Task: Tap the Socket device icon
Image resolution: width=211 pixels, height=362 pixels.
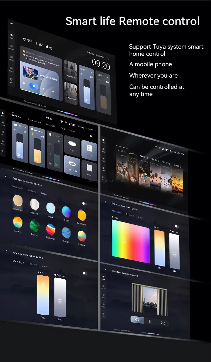Action: click(x=89, y=148)
